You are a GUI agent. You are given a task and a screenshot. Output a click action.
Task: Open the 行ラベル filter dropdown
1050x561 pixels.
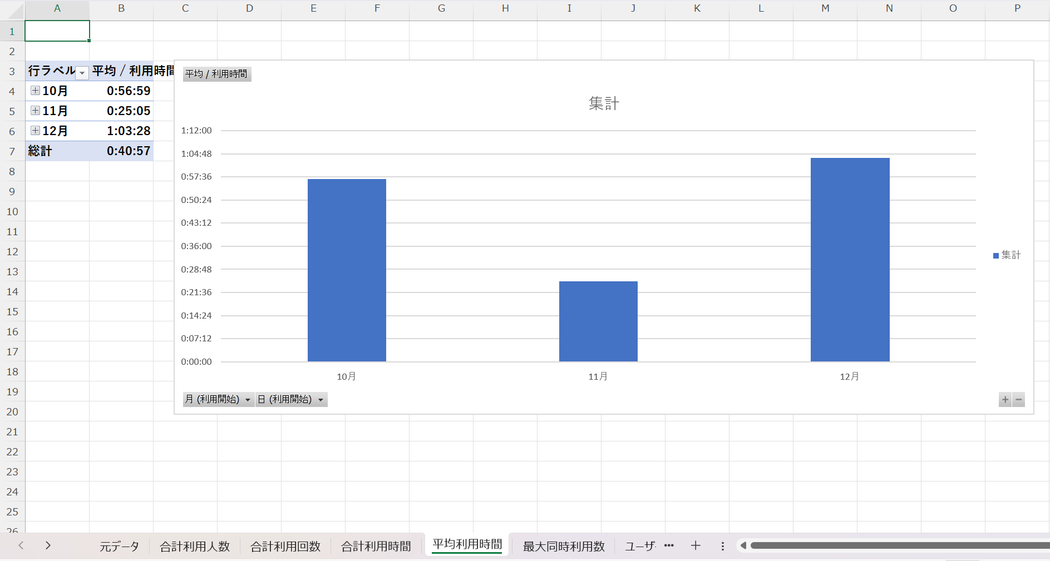coord(82,73)
